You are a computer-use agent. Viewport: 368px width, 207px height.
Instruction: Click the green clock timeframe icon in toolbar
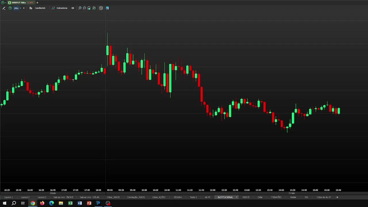pyautogui.click(x=10, y=8)
